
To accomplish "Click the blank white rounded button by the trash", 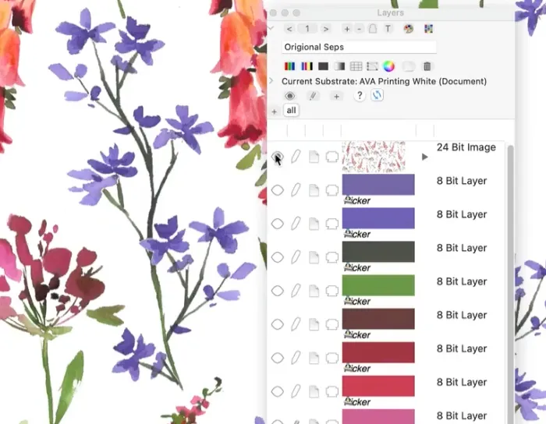I will click(409, 66).
